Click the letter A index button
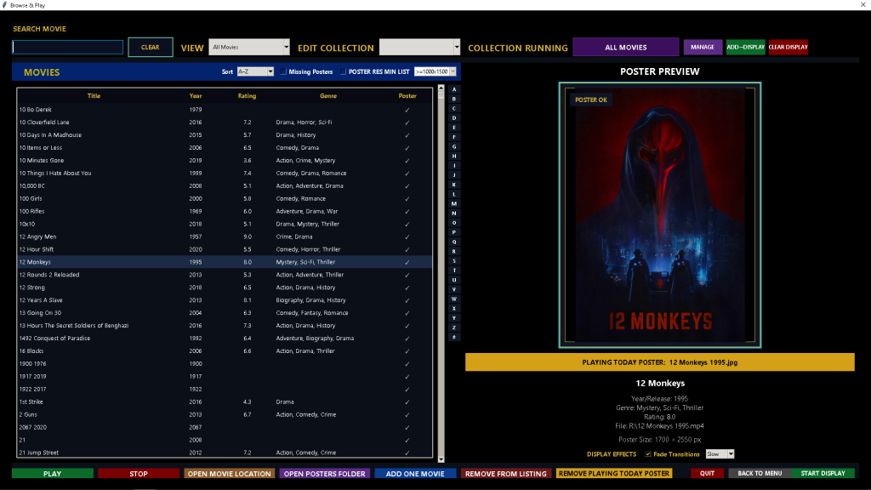 (454, 89)
